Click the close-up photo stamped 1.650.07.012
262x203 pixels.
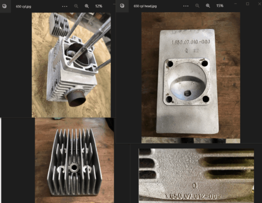click(196, 174)
